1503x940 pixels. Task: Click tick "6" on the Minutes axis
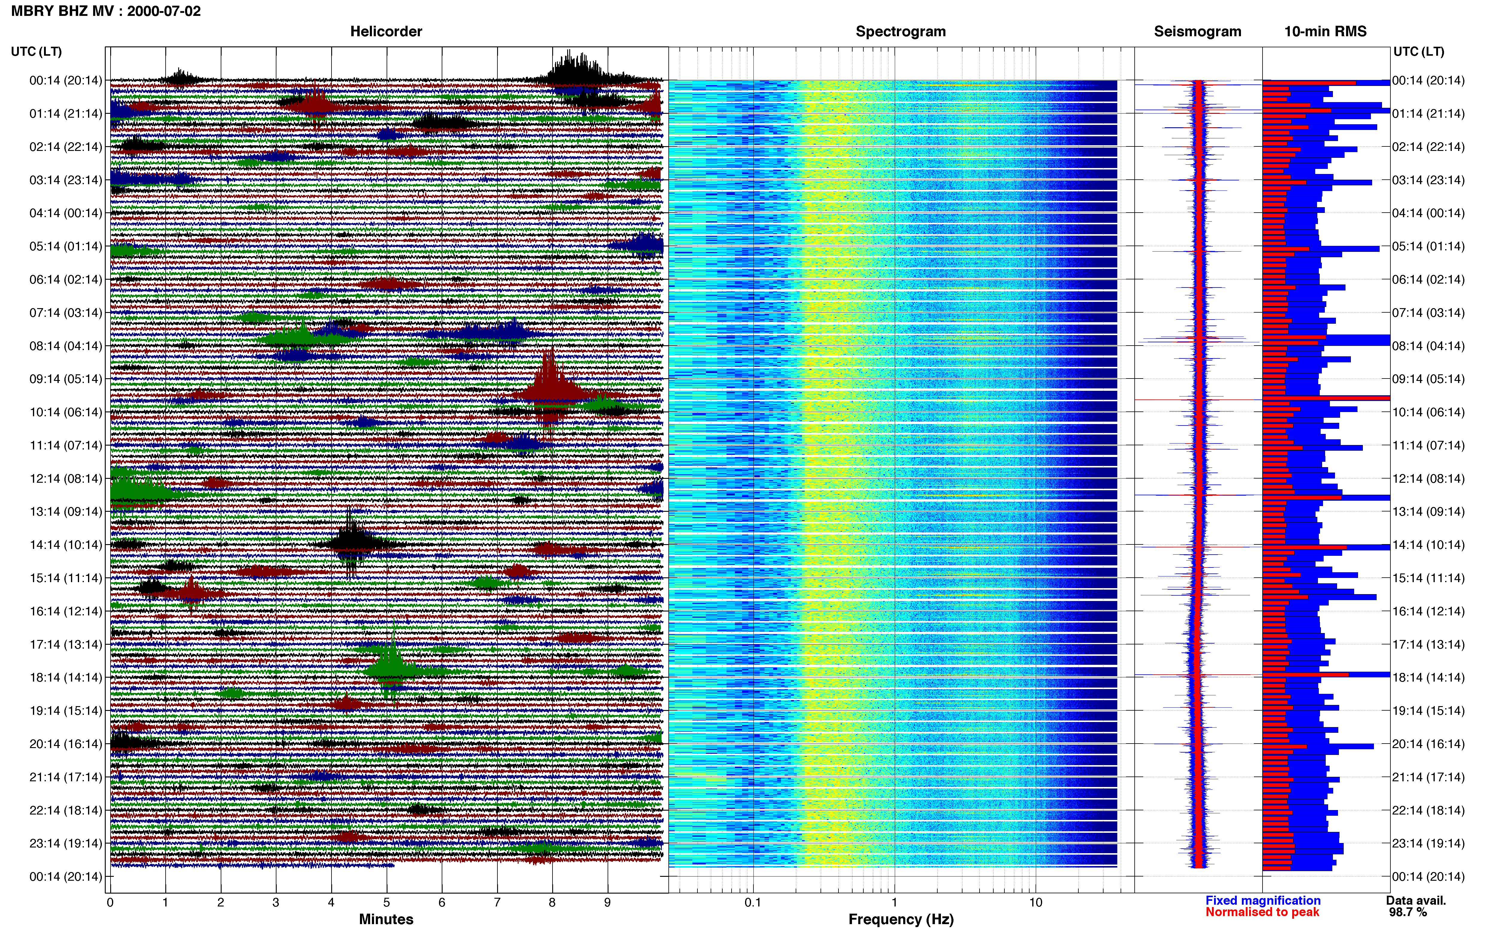coord(442,903)
